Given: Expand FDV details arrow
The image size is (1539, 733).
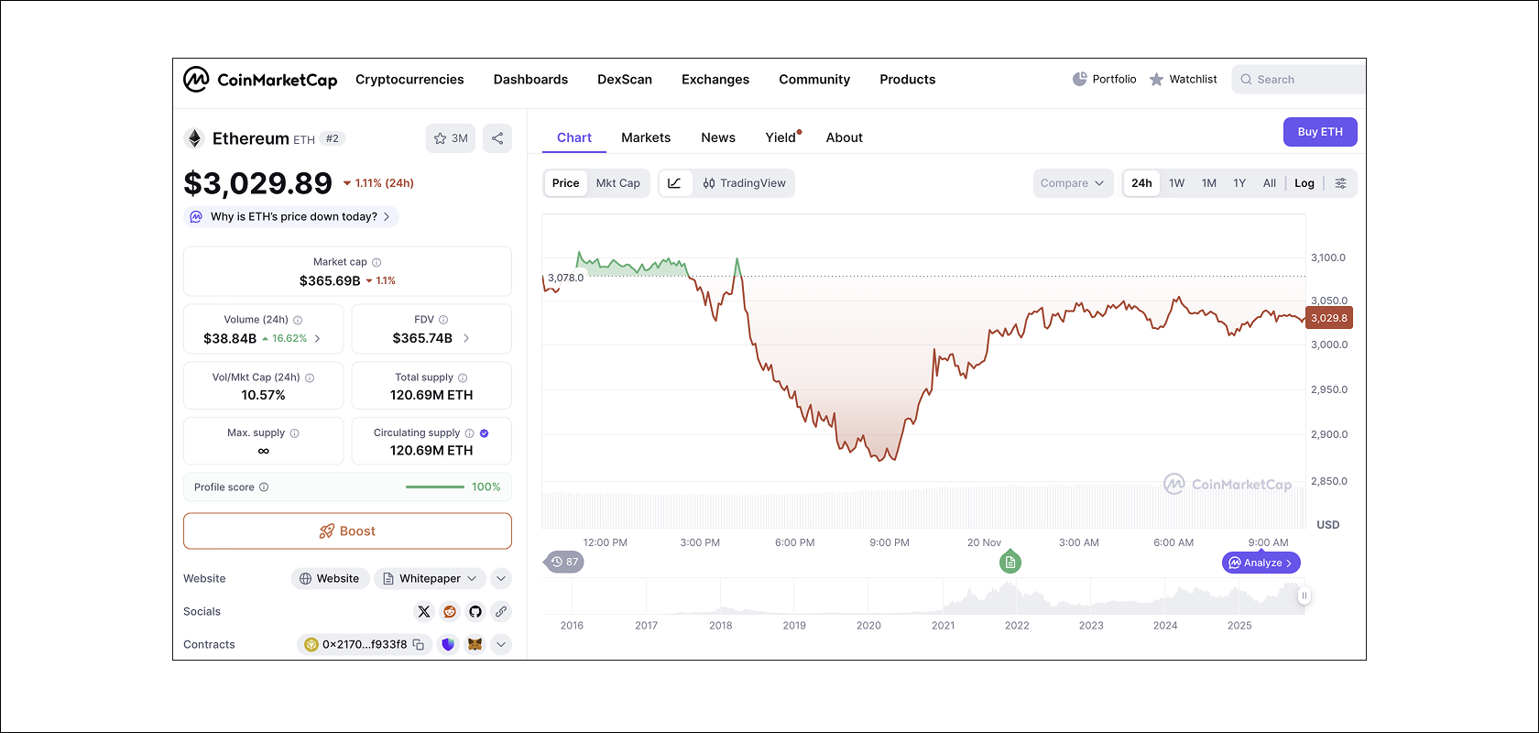Looking at the screenshot, I should (466, 338).
